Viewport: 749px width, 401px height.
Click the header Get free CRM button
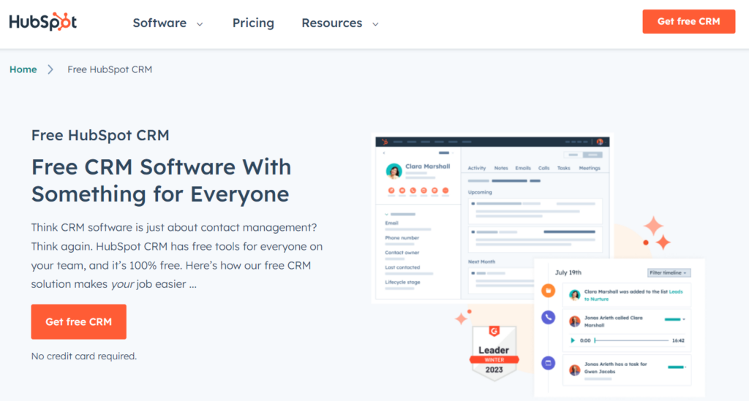click(688, 21)
